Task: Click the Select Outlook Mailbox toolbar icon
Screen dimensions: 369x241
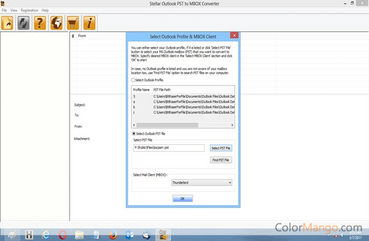Action: [x=8, y=23]
